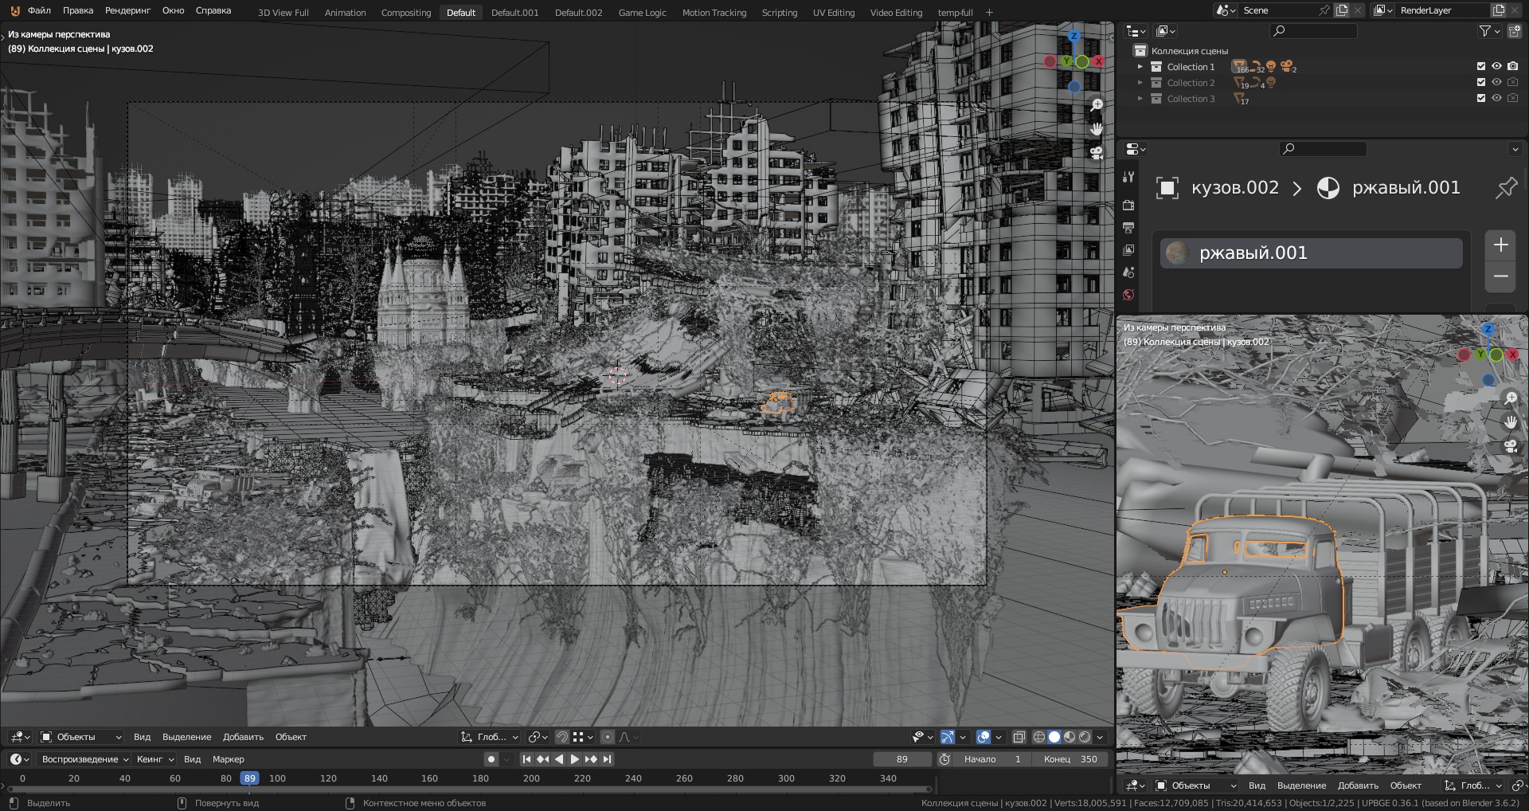Click the Маркер timeline menu
The height and width of the screenshot is (811, 1529).
[x=228, y=759]
